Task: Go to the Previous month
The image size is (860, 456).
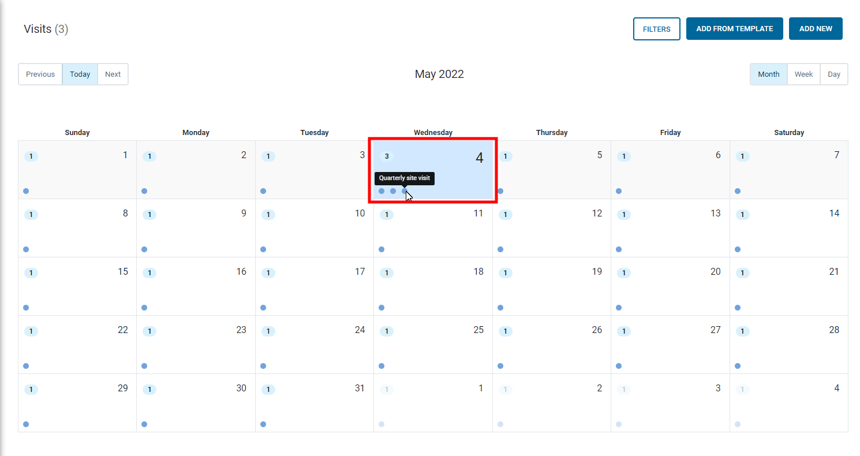Action: tap(40, 74)
